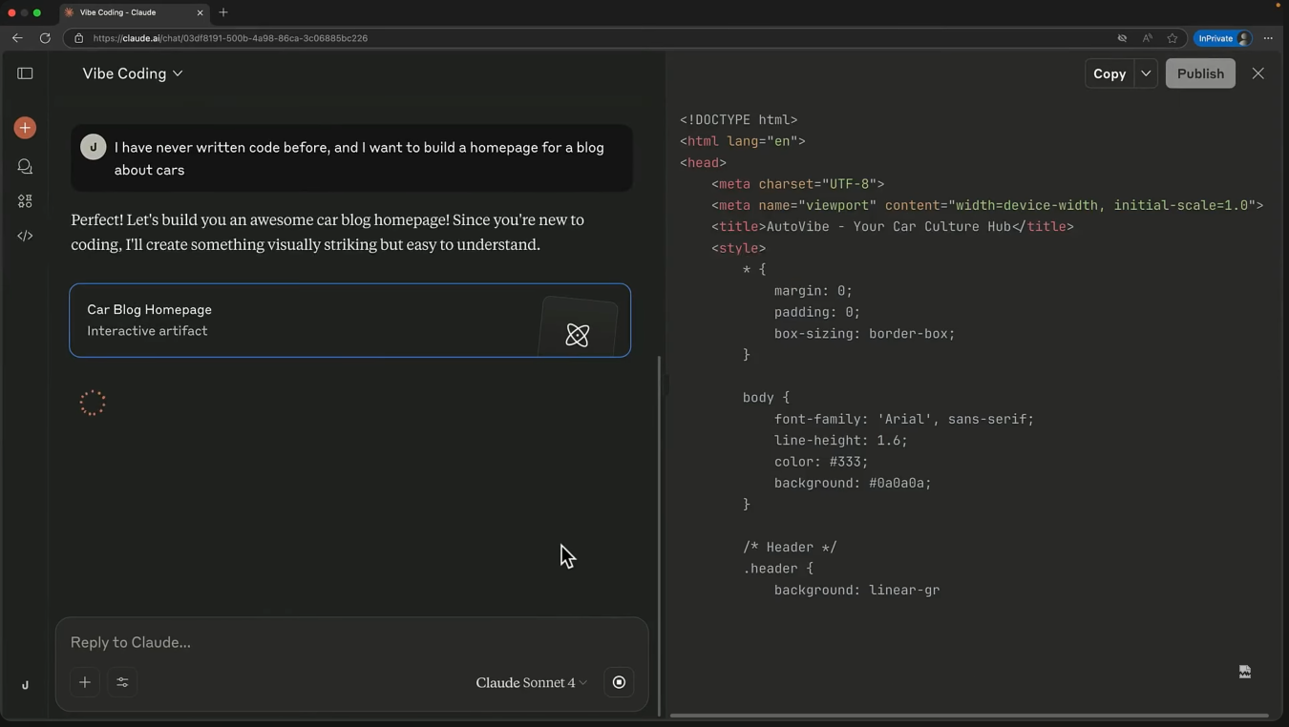Open the artifacts code icon in sidebar
Viewport: 1289px width, 727px height.
pos(25,236)
